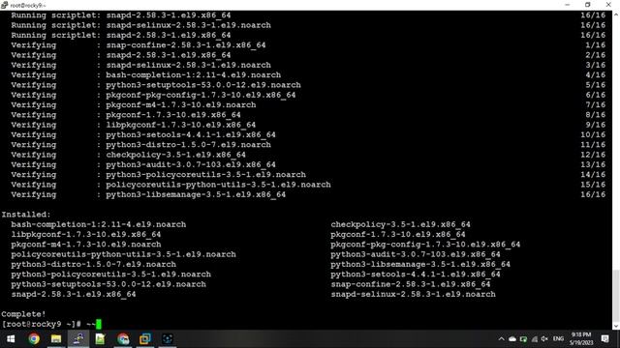Click Verifying line for snap-confine-2.58.3-1.el9.x86_64
620x348 pixels.
(139, 45)
